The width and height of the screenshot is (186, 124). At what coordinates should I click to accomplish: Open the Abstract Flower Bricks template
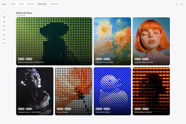pyautogui.click(x=112, y=41)
